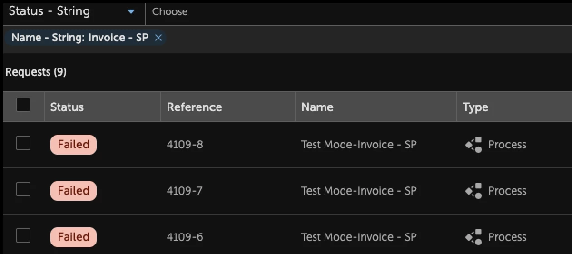Sort by the Status column header

(67, 107)
